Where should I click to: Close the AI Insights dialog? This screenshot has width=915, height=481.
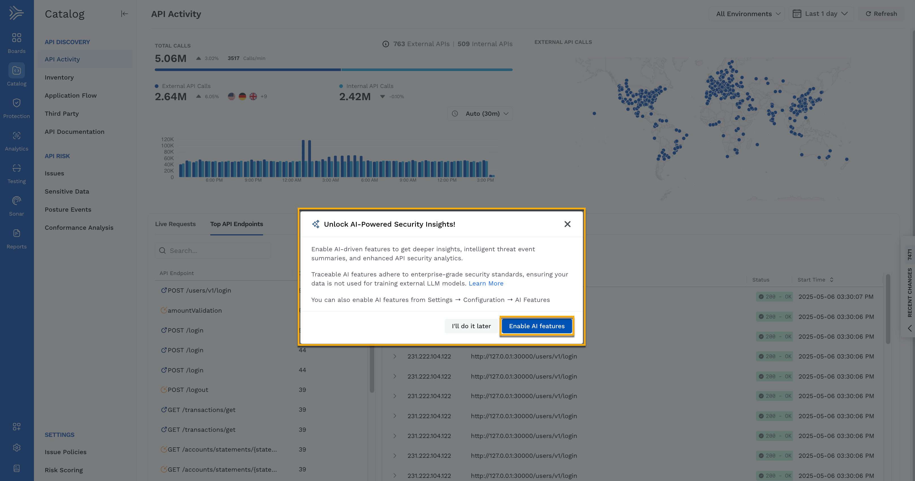click(x=567, y=224)
